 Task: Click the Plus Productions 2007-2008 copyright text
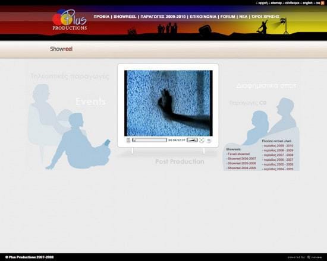coord(29,257)
